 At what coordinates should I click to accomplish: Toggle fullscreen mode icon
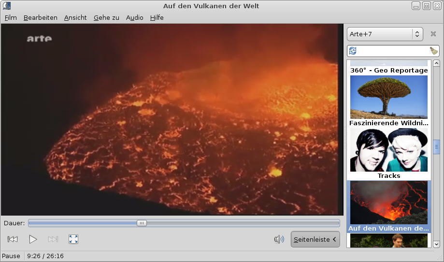73,239
